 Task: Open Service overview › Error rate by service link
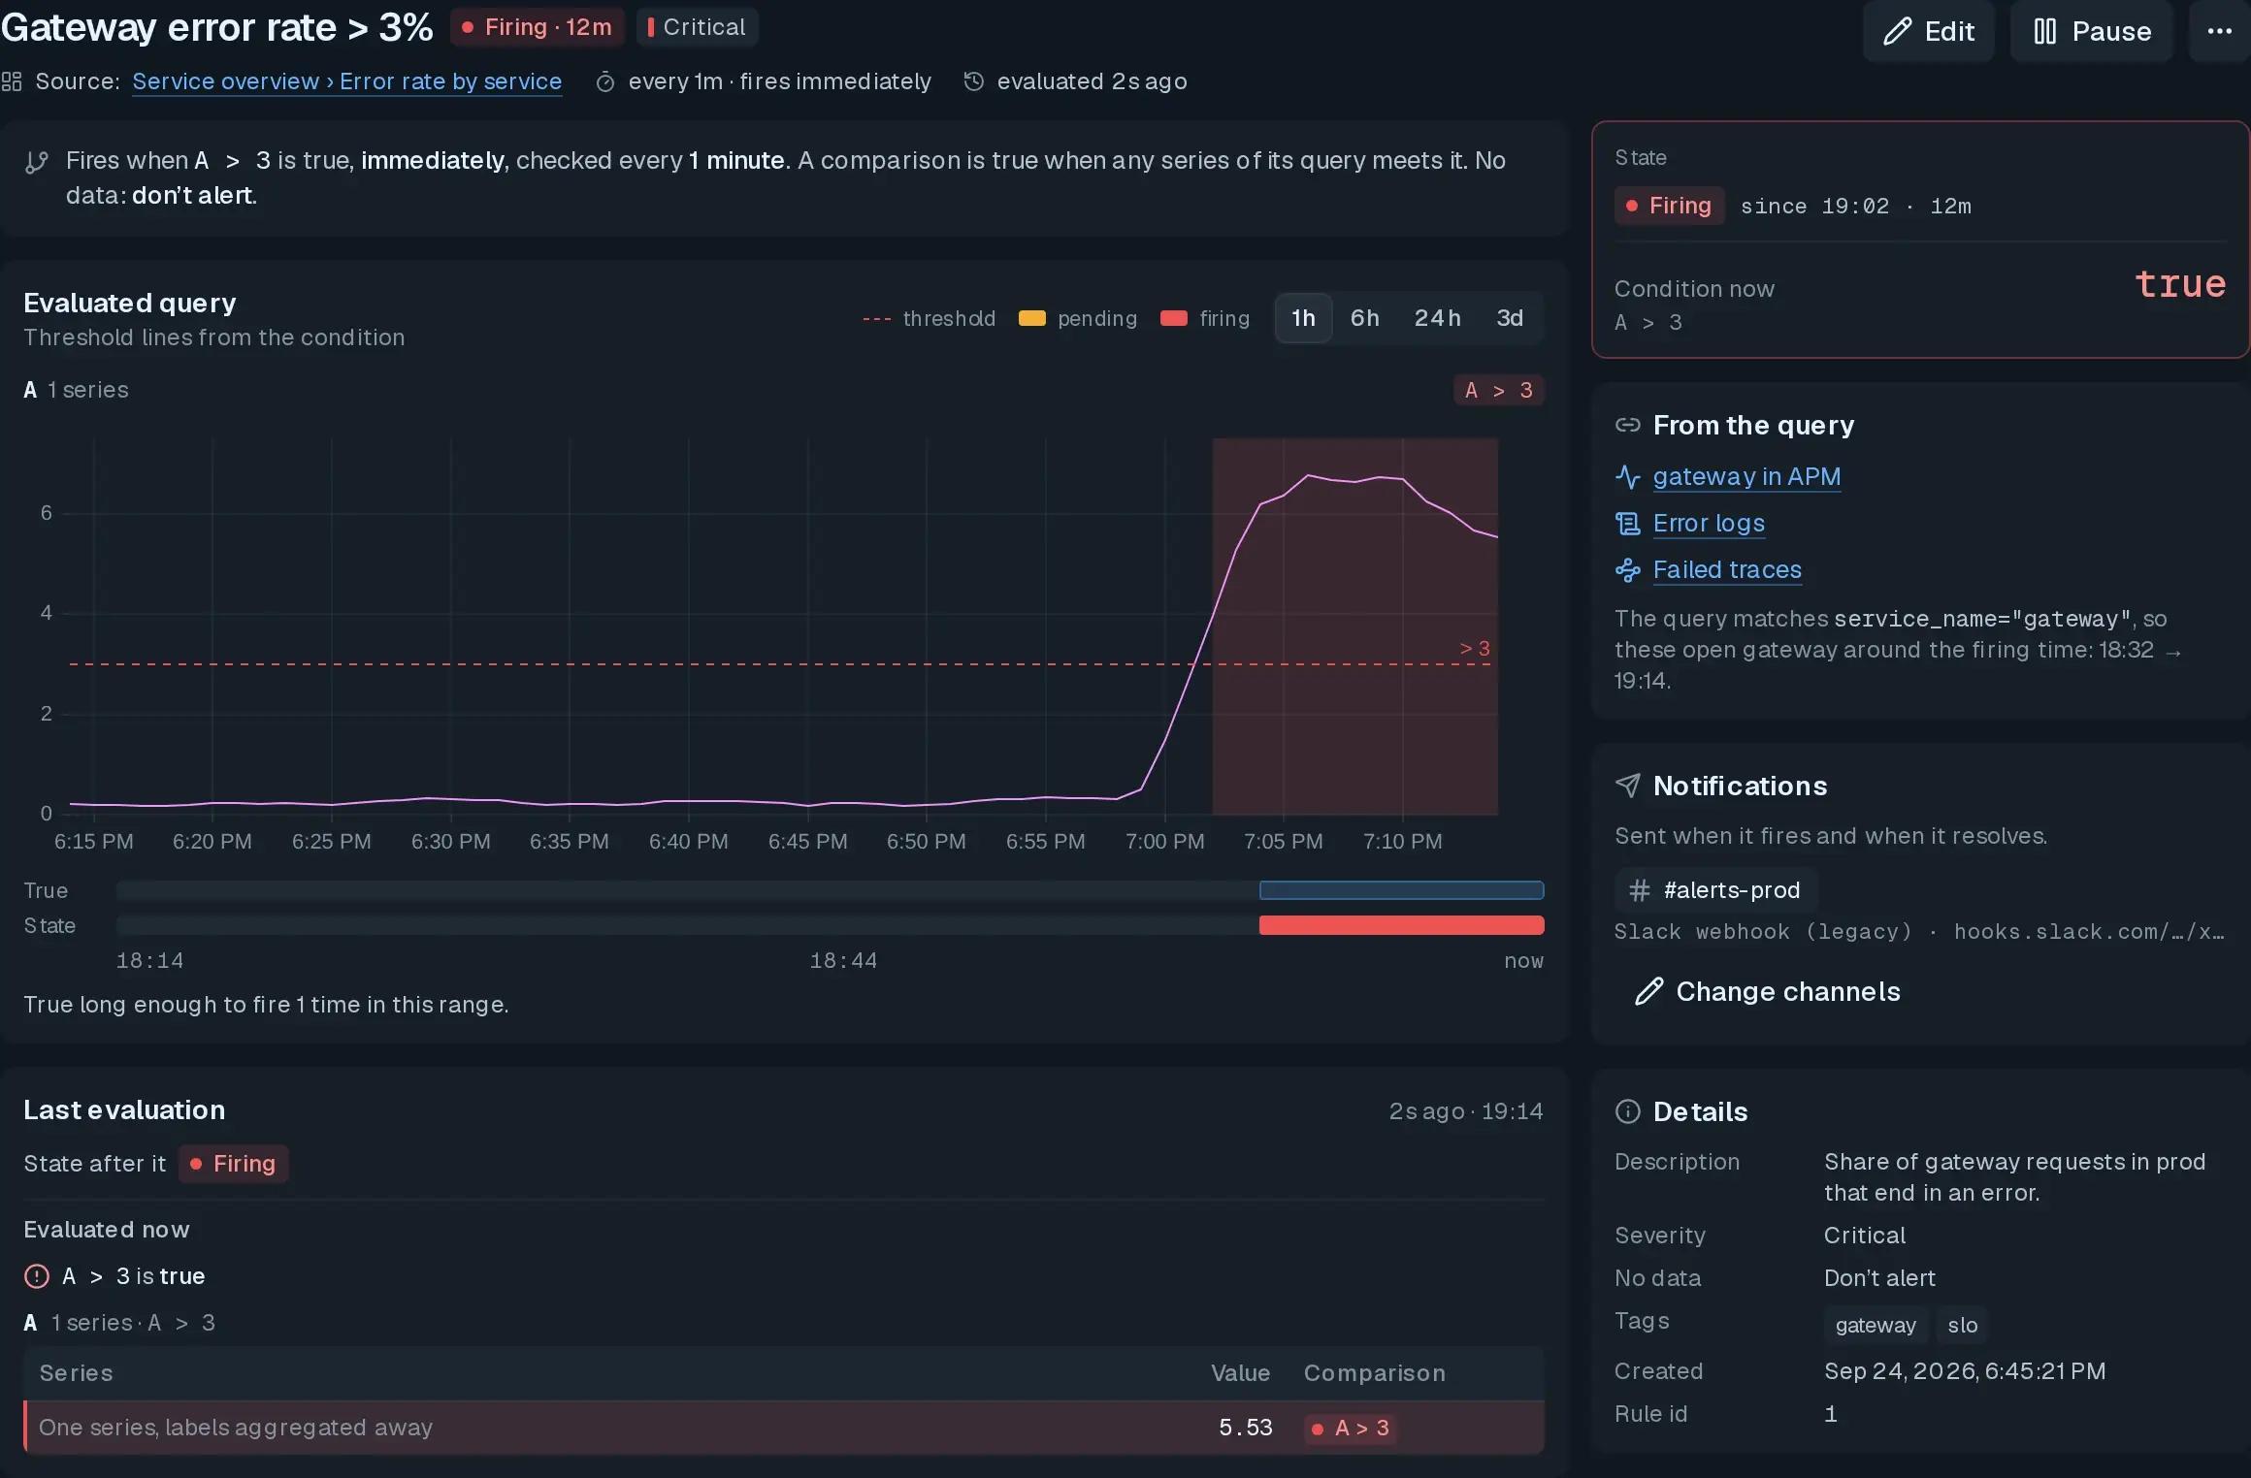coord(346,81)
